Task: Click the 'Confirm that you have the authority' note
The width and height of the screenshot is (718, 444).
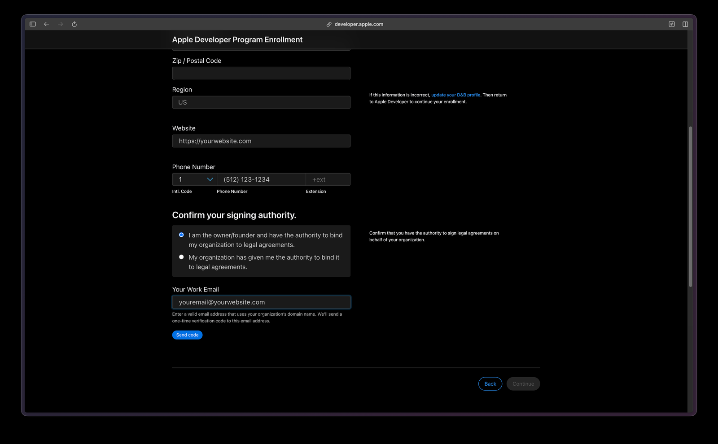Action: pyautogui.click(x=434, y=236)
